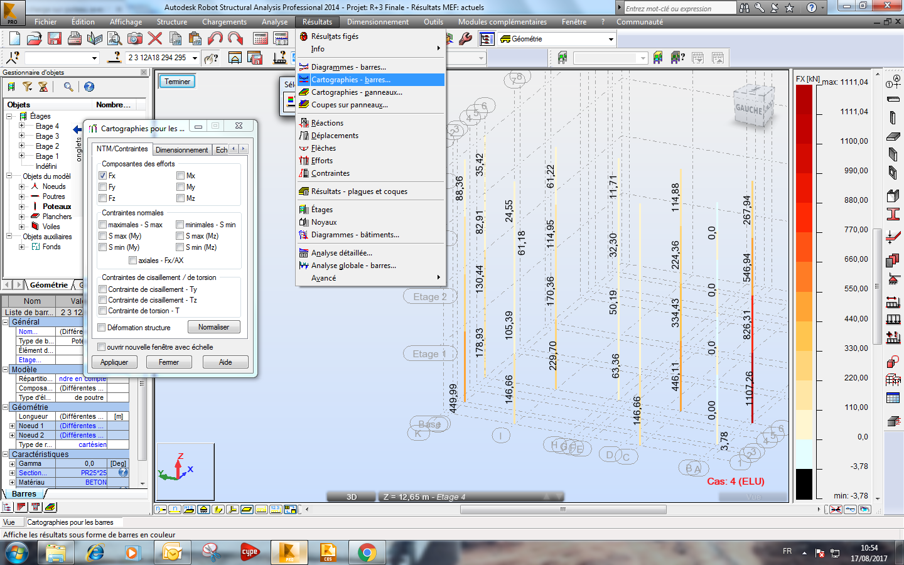The height and width of the screenshot is (565, 904).
Task: Check Contrainte de torsion - T
Action: pyautogui.click(x=102, y=311)
